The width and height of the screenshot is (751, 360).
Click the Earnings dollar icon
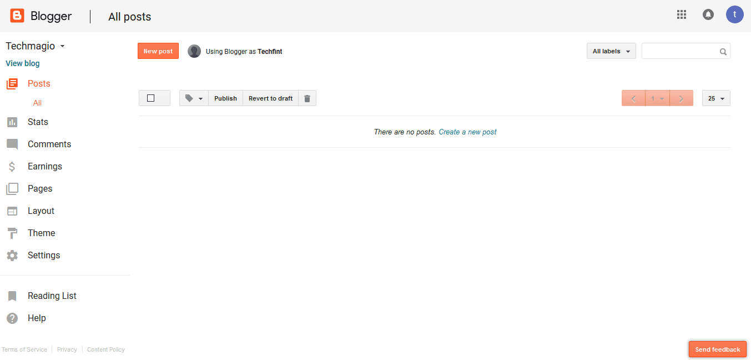12,167
